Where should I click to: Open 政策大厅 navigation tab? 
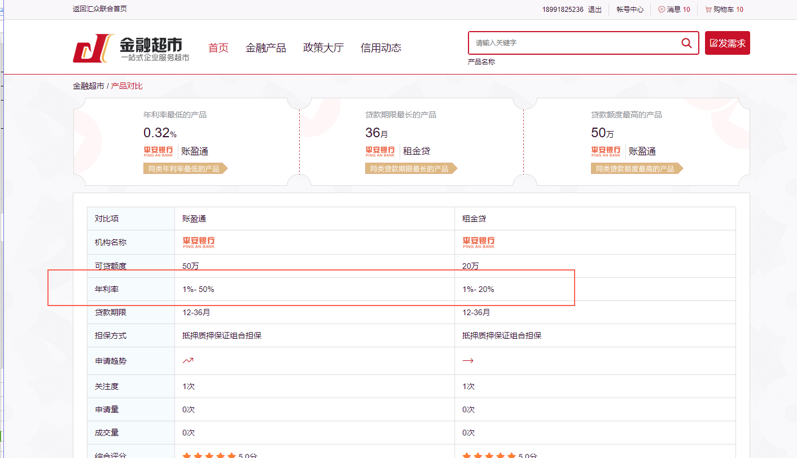[323, 48]
